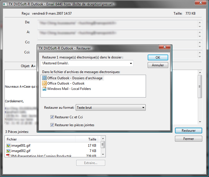Click attachments list scrollbar up arrow
This screenshot has height=177, width=209.
(103, 139)
